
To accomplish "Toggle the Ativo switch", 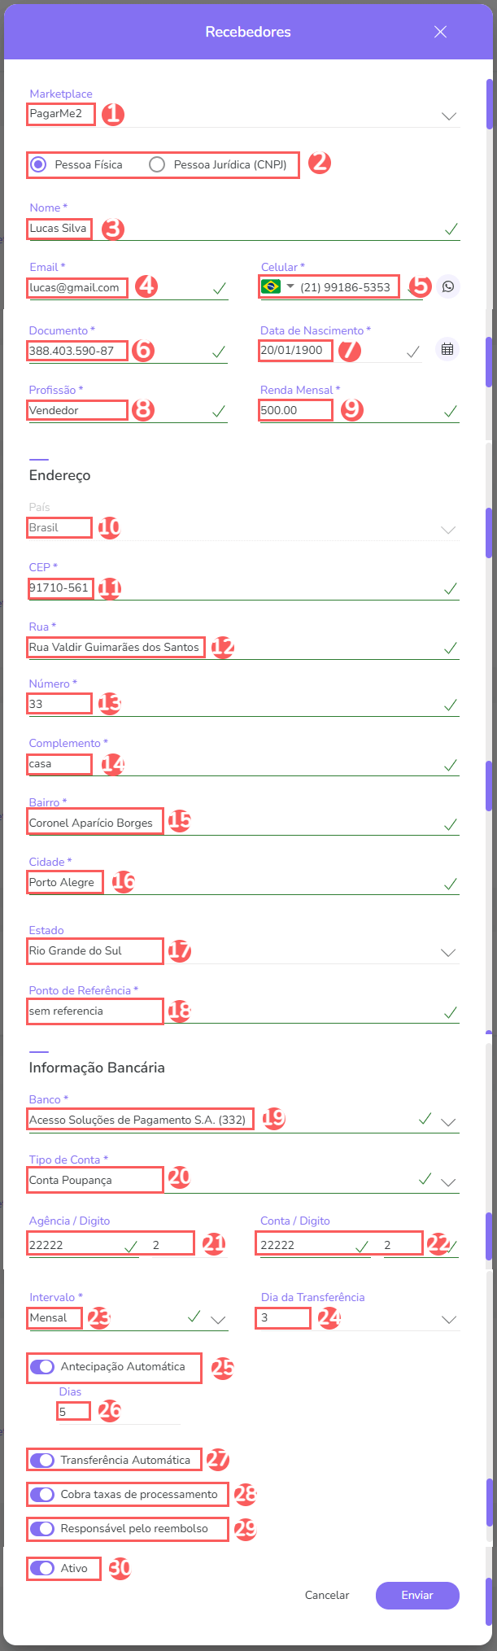I will [x=42, y=1568].
